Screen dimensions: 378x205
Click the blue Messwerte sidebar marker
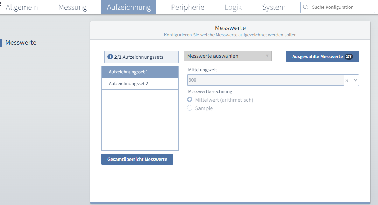[2, 42]
